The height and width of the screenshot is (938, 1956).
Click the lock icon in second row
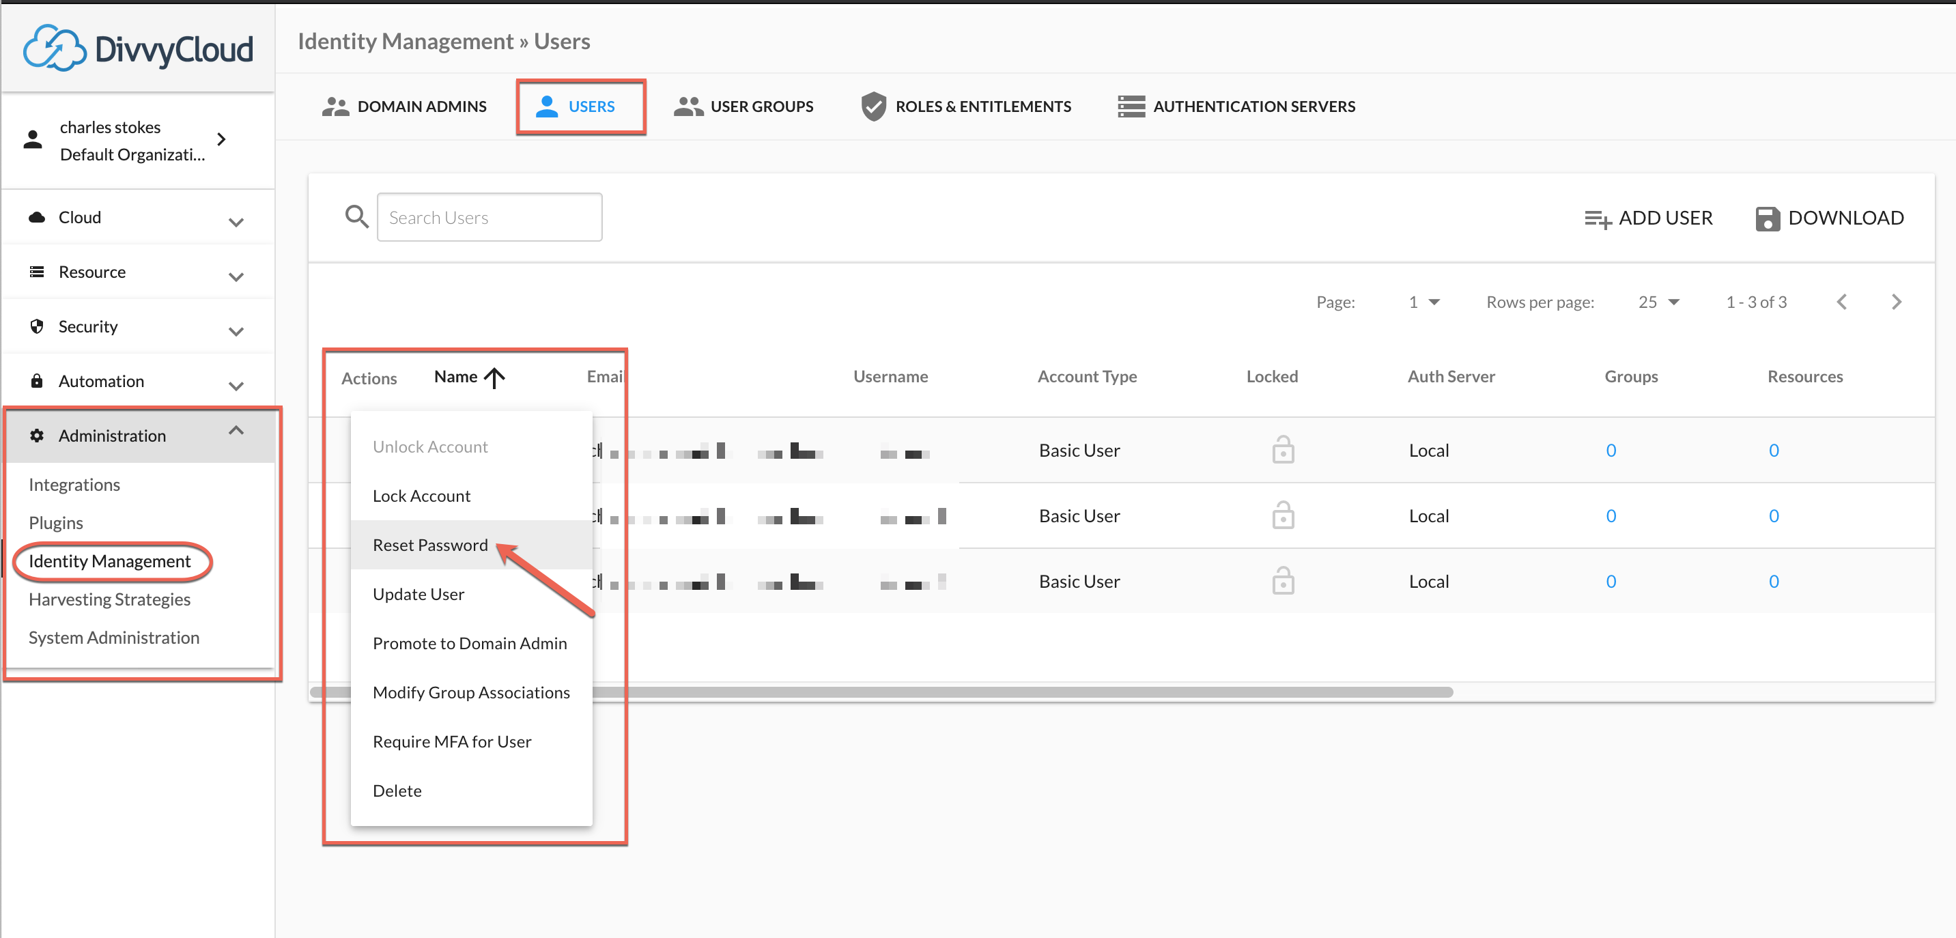[x=1284, y=515]
